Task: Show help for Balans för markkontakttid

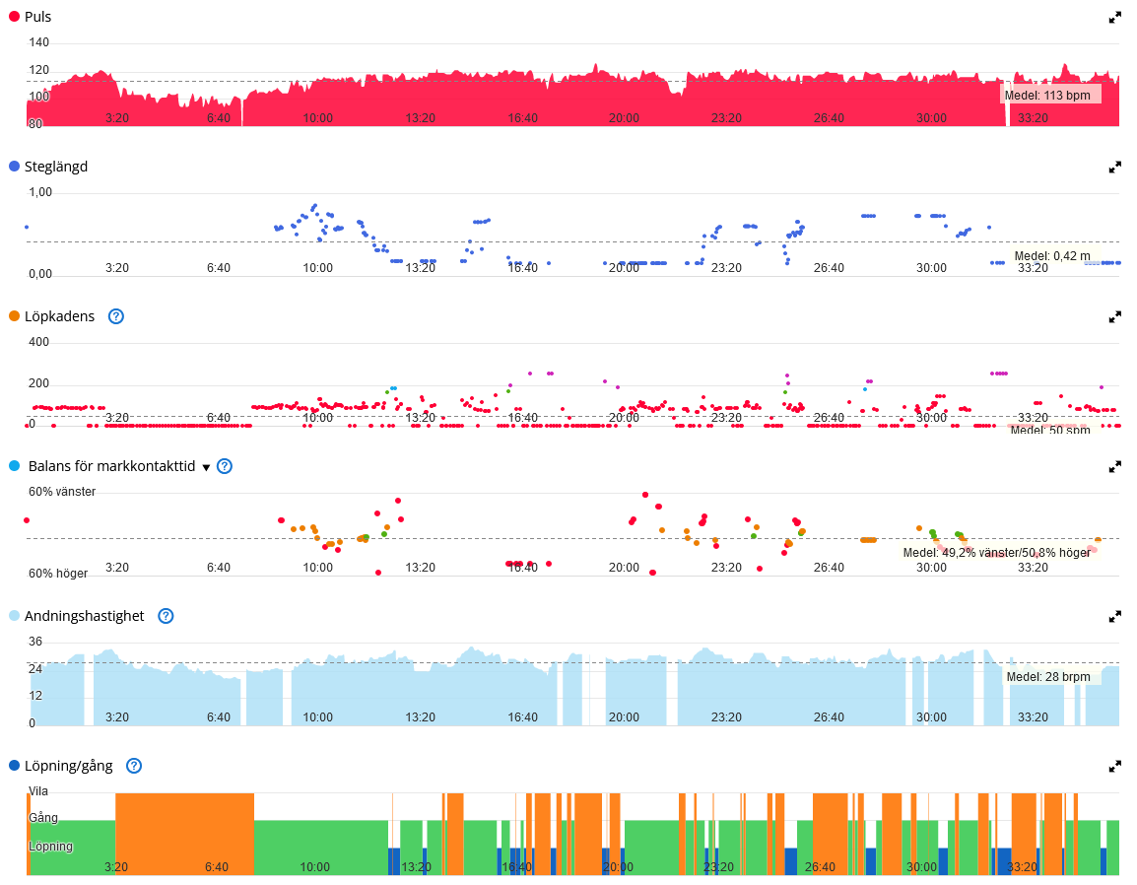Action: [225, 466]
